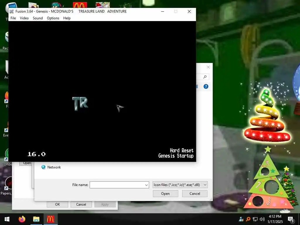Open the notification center with 3 notifications

(291, 219)
